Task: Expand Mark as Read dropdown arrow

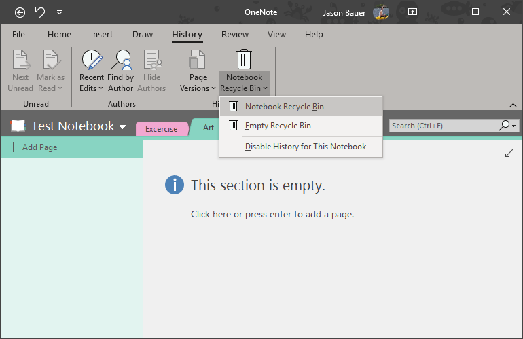Action: (60, 88)
